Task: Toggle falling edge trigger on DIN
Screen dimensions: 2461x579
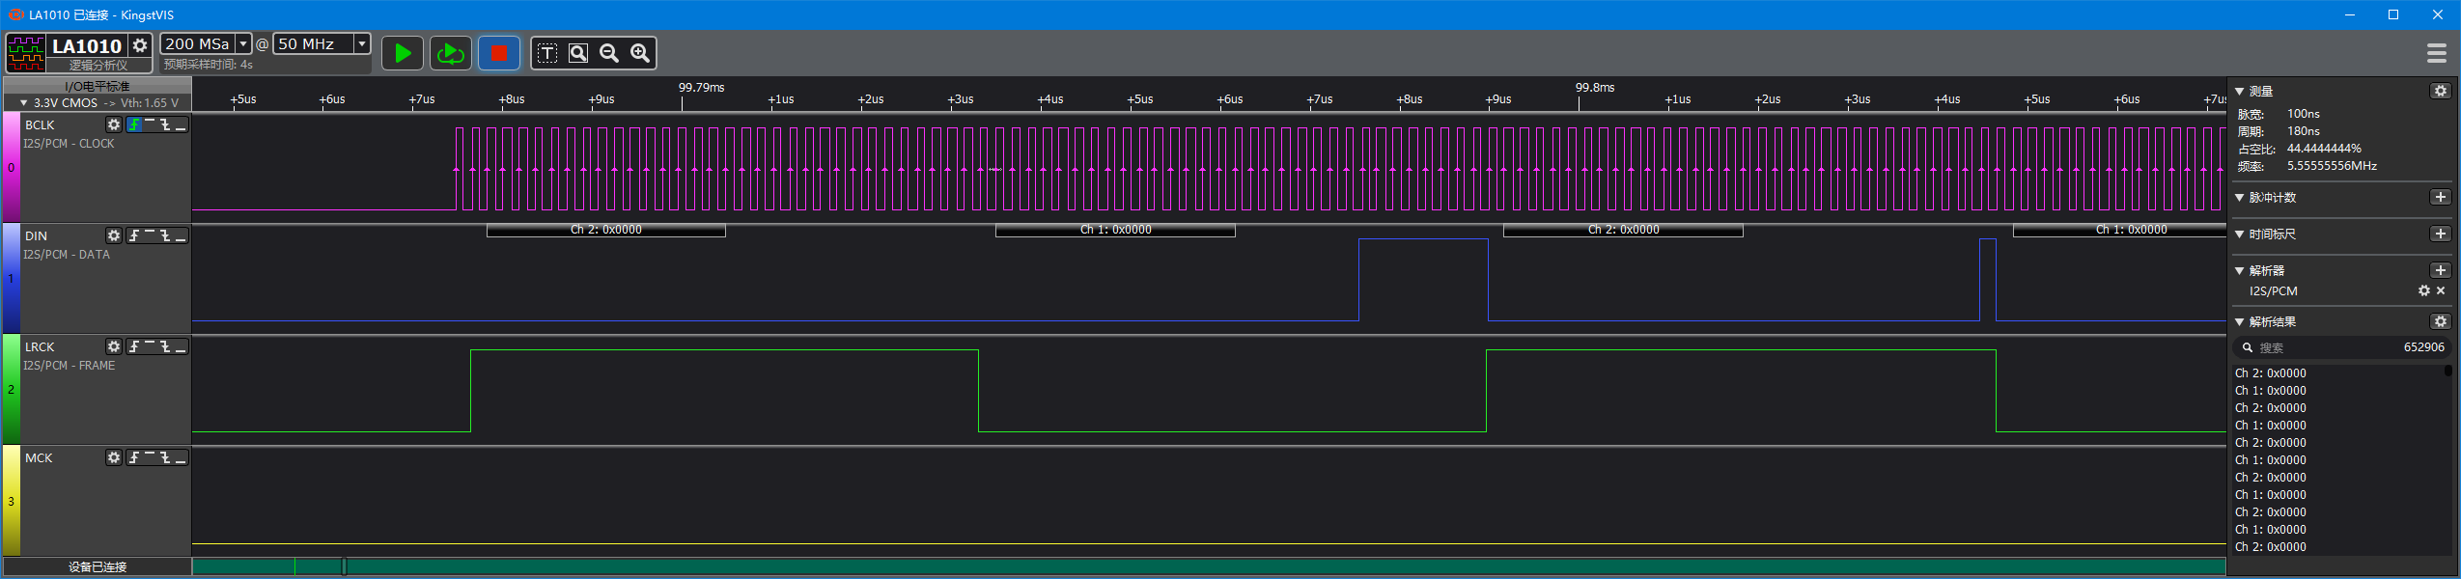Action: pos(165,235)
